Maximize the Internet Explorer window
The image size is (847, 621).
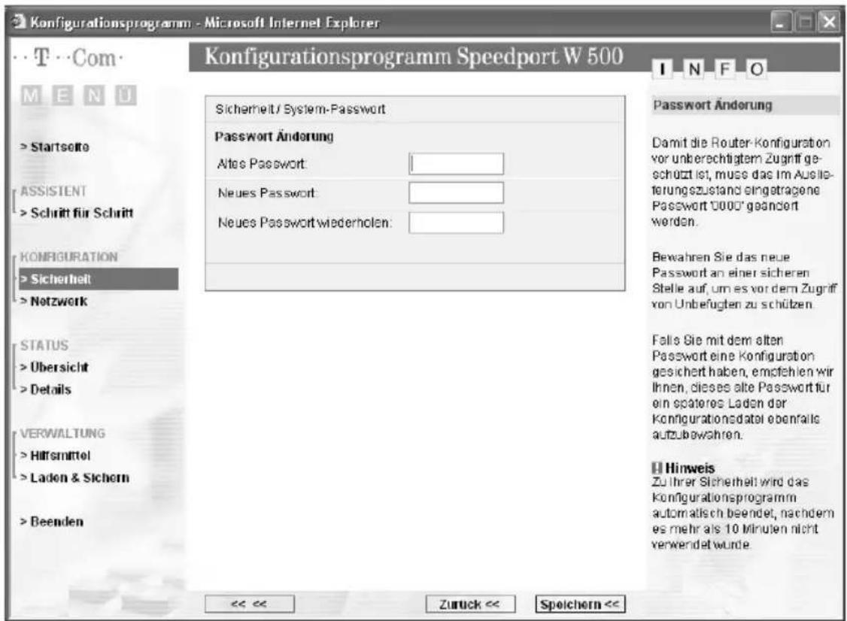[805, 23]
